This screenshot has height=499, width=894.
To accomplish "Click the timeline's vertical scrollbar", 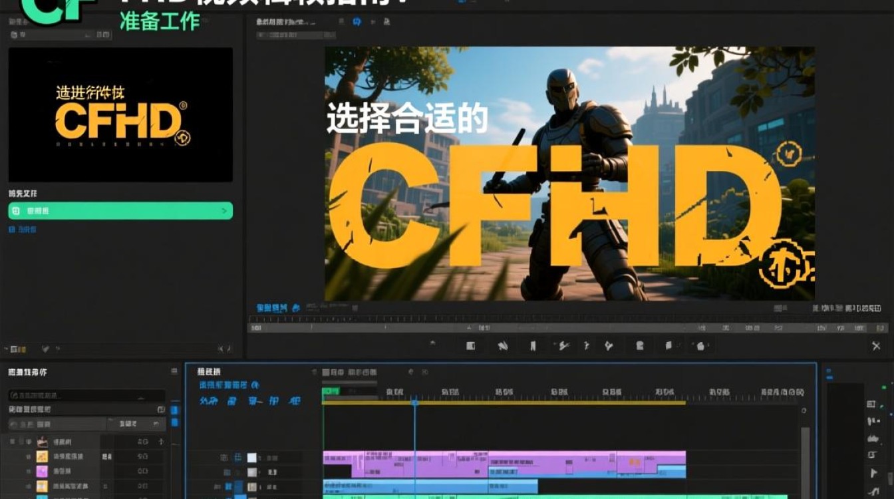I will (805, 462).
